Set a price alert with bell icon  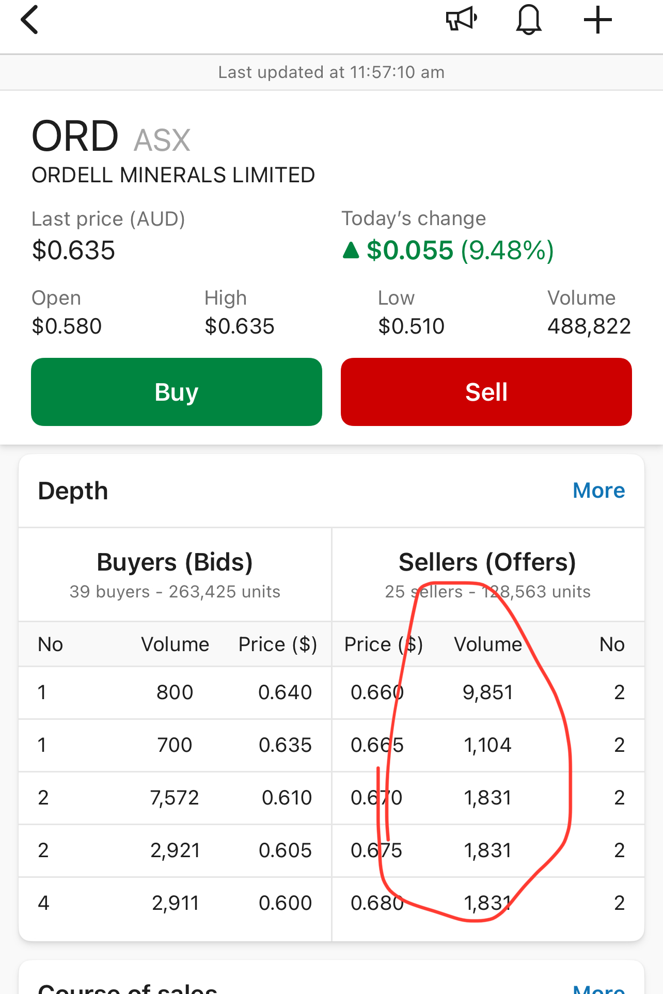point(529,20)
